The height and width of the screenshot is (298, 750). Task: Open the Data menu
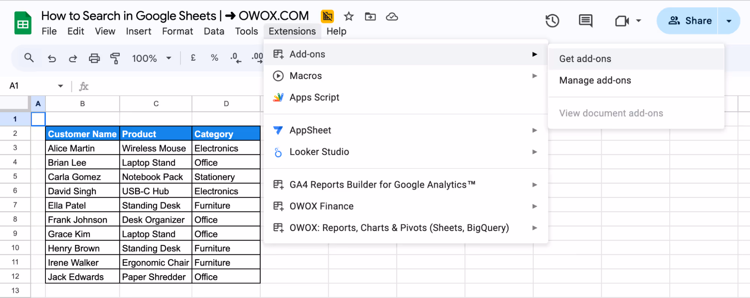[x=214, y=31]
